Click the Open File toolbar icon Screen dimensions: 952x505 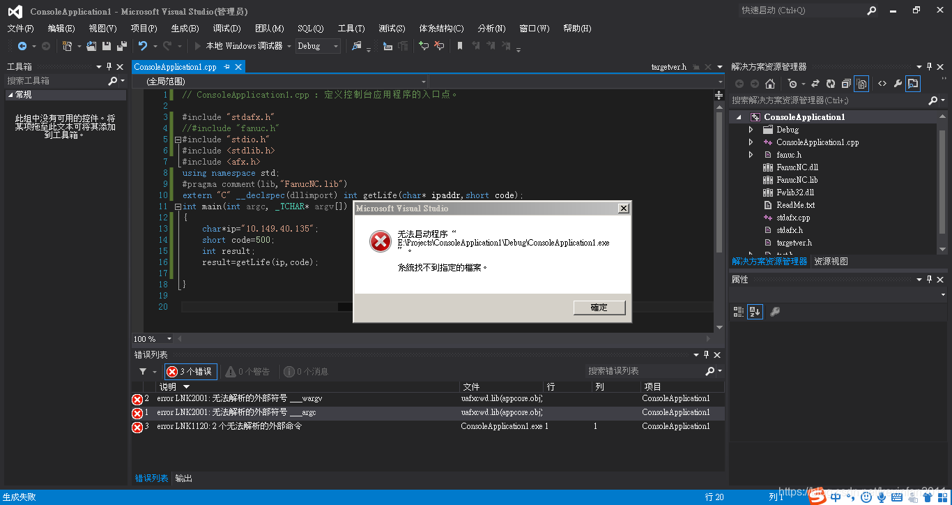click(92, 46)
